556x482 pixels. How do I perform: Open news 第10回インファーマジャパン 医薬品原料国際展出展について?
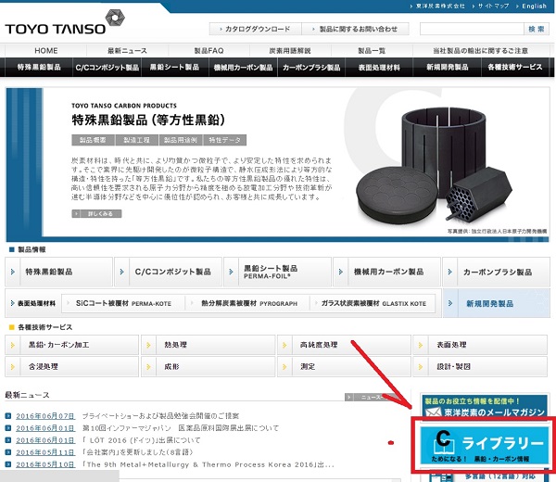pos(181,428)
